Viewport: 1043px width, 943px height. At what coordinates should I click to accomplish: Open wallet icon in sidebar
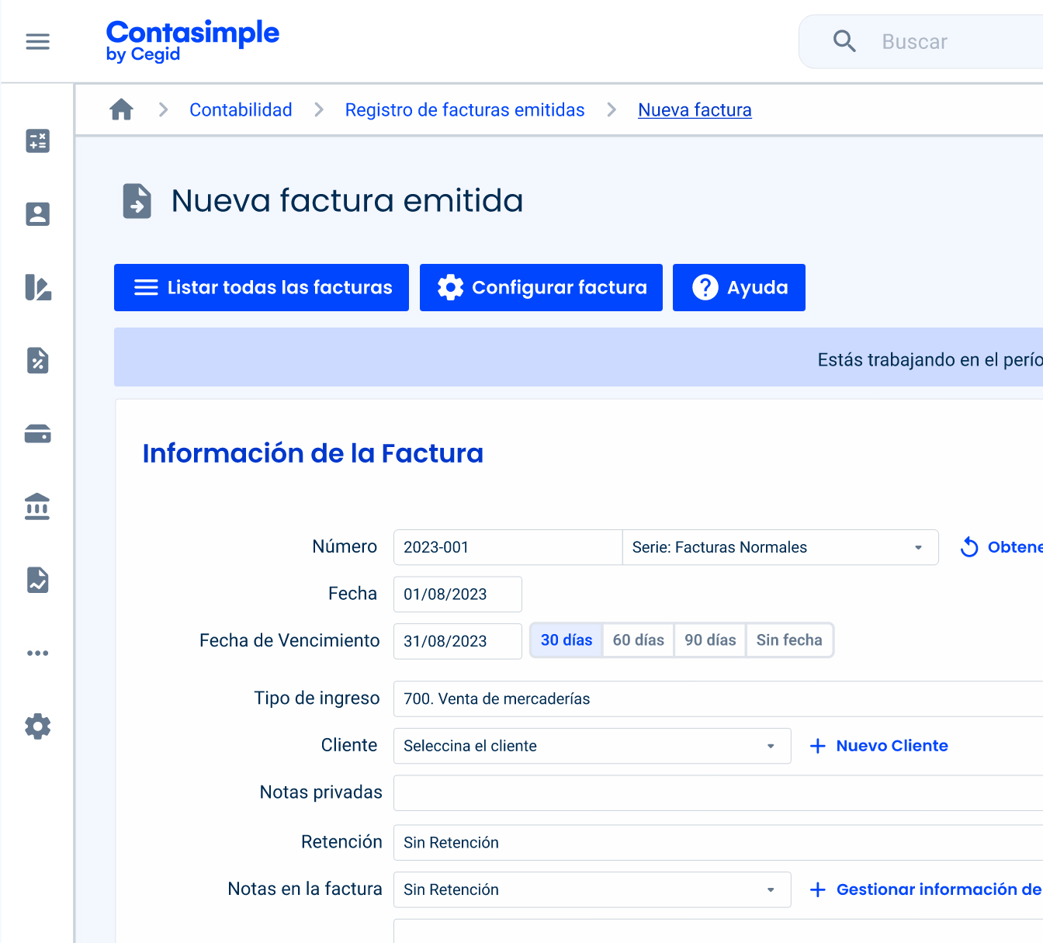click(37, 433)
